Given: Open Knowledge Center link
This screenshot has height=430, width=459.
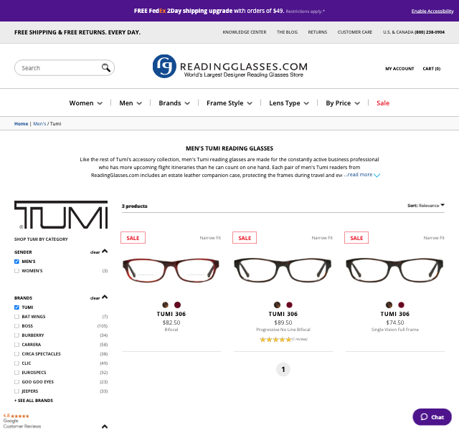Looking at the screenshot, I should click(x=245, y=32).
